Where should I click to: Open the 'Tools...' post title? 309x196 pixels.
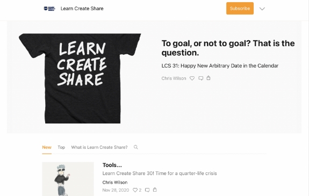[112, 165]
